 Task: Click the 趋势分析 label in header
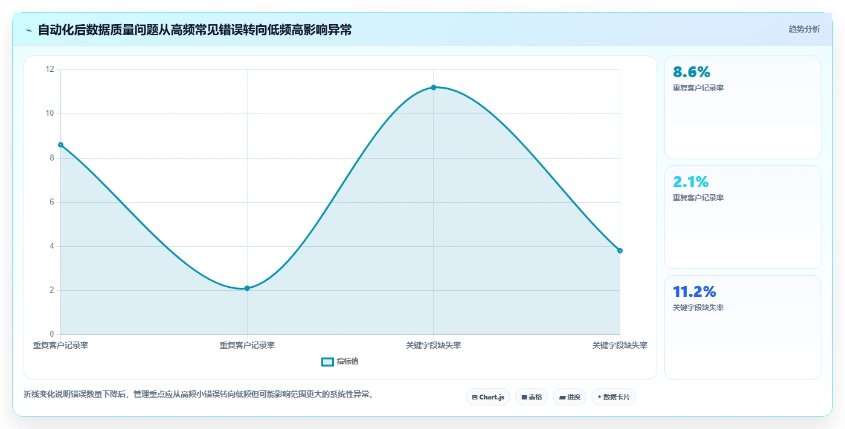coord(804,29)
